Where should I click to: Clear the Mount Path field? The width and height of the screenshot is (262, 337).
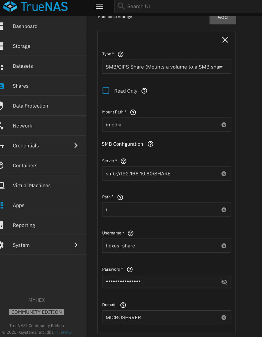(x=224, y=125)
